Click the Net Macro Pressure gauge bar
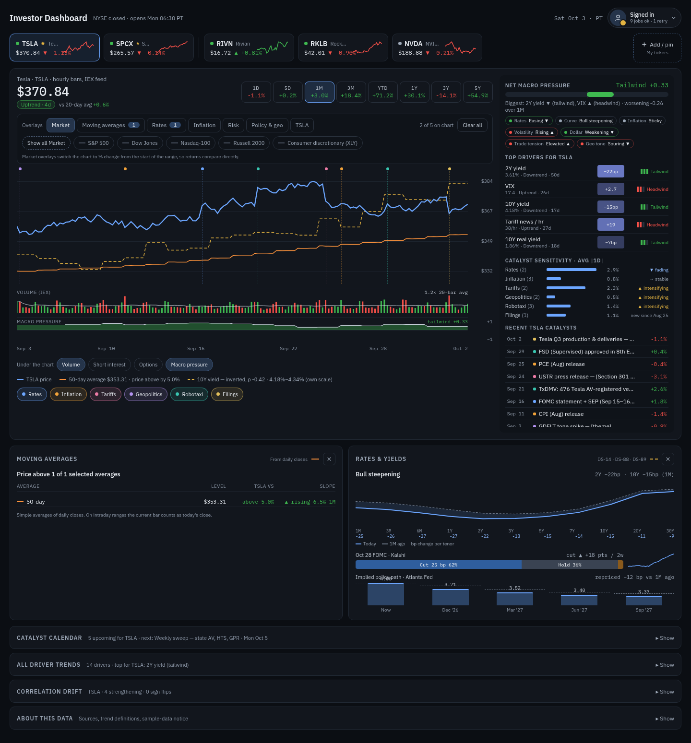This screenshot has width=691, height=743. 587,94
